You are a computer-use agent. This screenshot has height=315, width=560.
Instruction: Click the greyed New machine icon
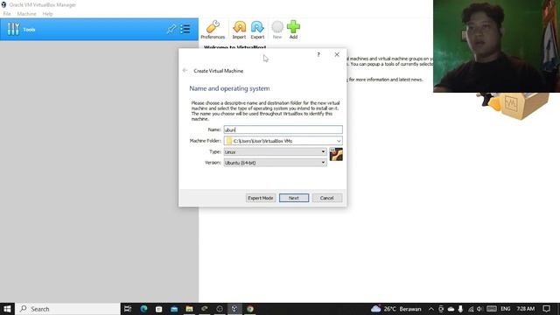[277, 30]
